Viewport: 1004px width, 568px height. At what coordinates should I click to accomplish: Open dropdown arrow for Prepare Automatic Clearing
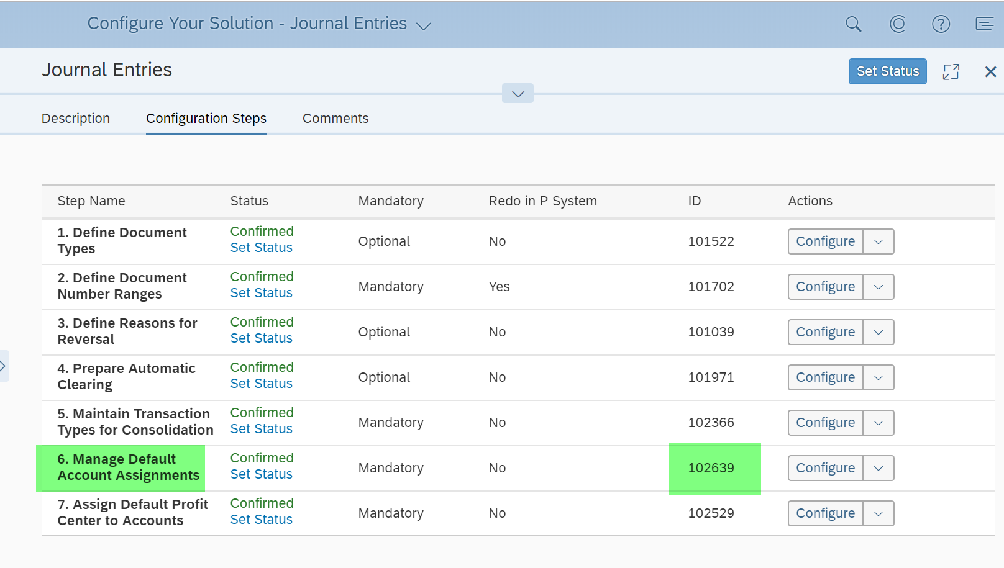pyautogui.click(x=878, y=377)
